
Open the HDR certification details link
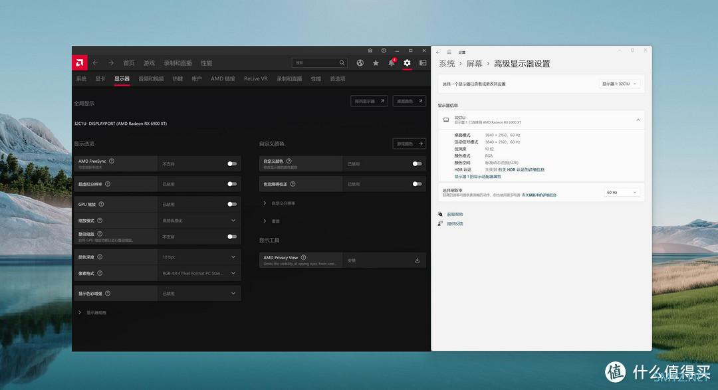(x=521, y=170)
